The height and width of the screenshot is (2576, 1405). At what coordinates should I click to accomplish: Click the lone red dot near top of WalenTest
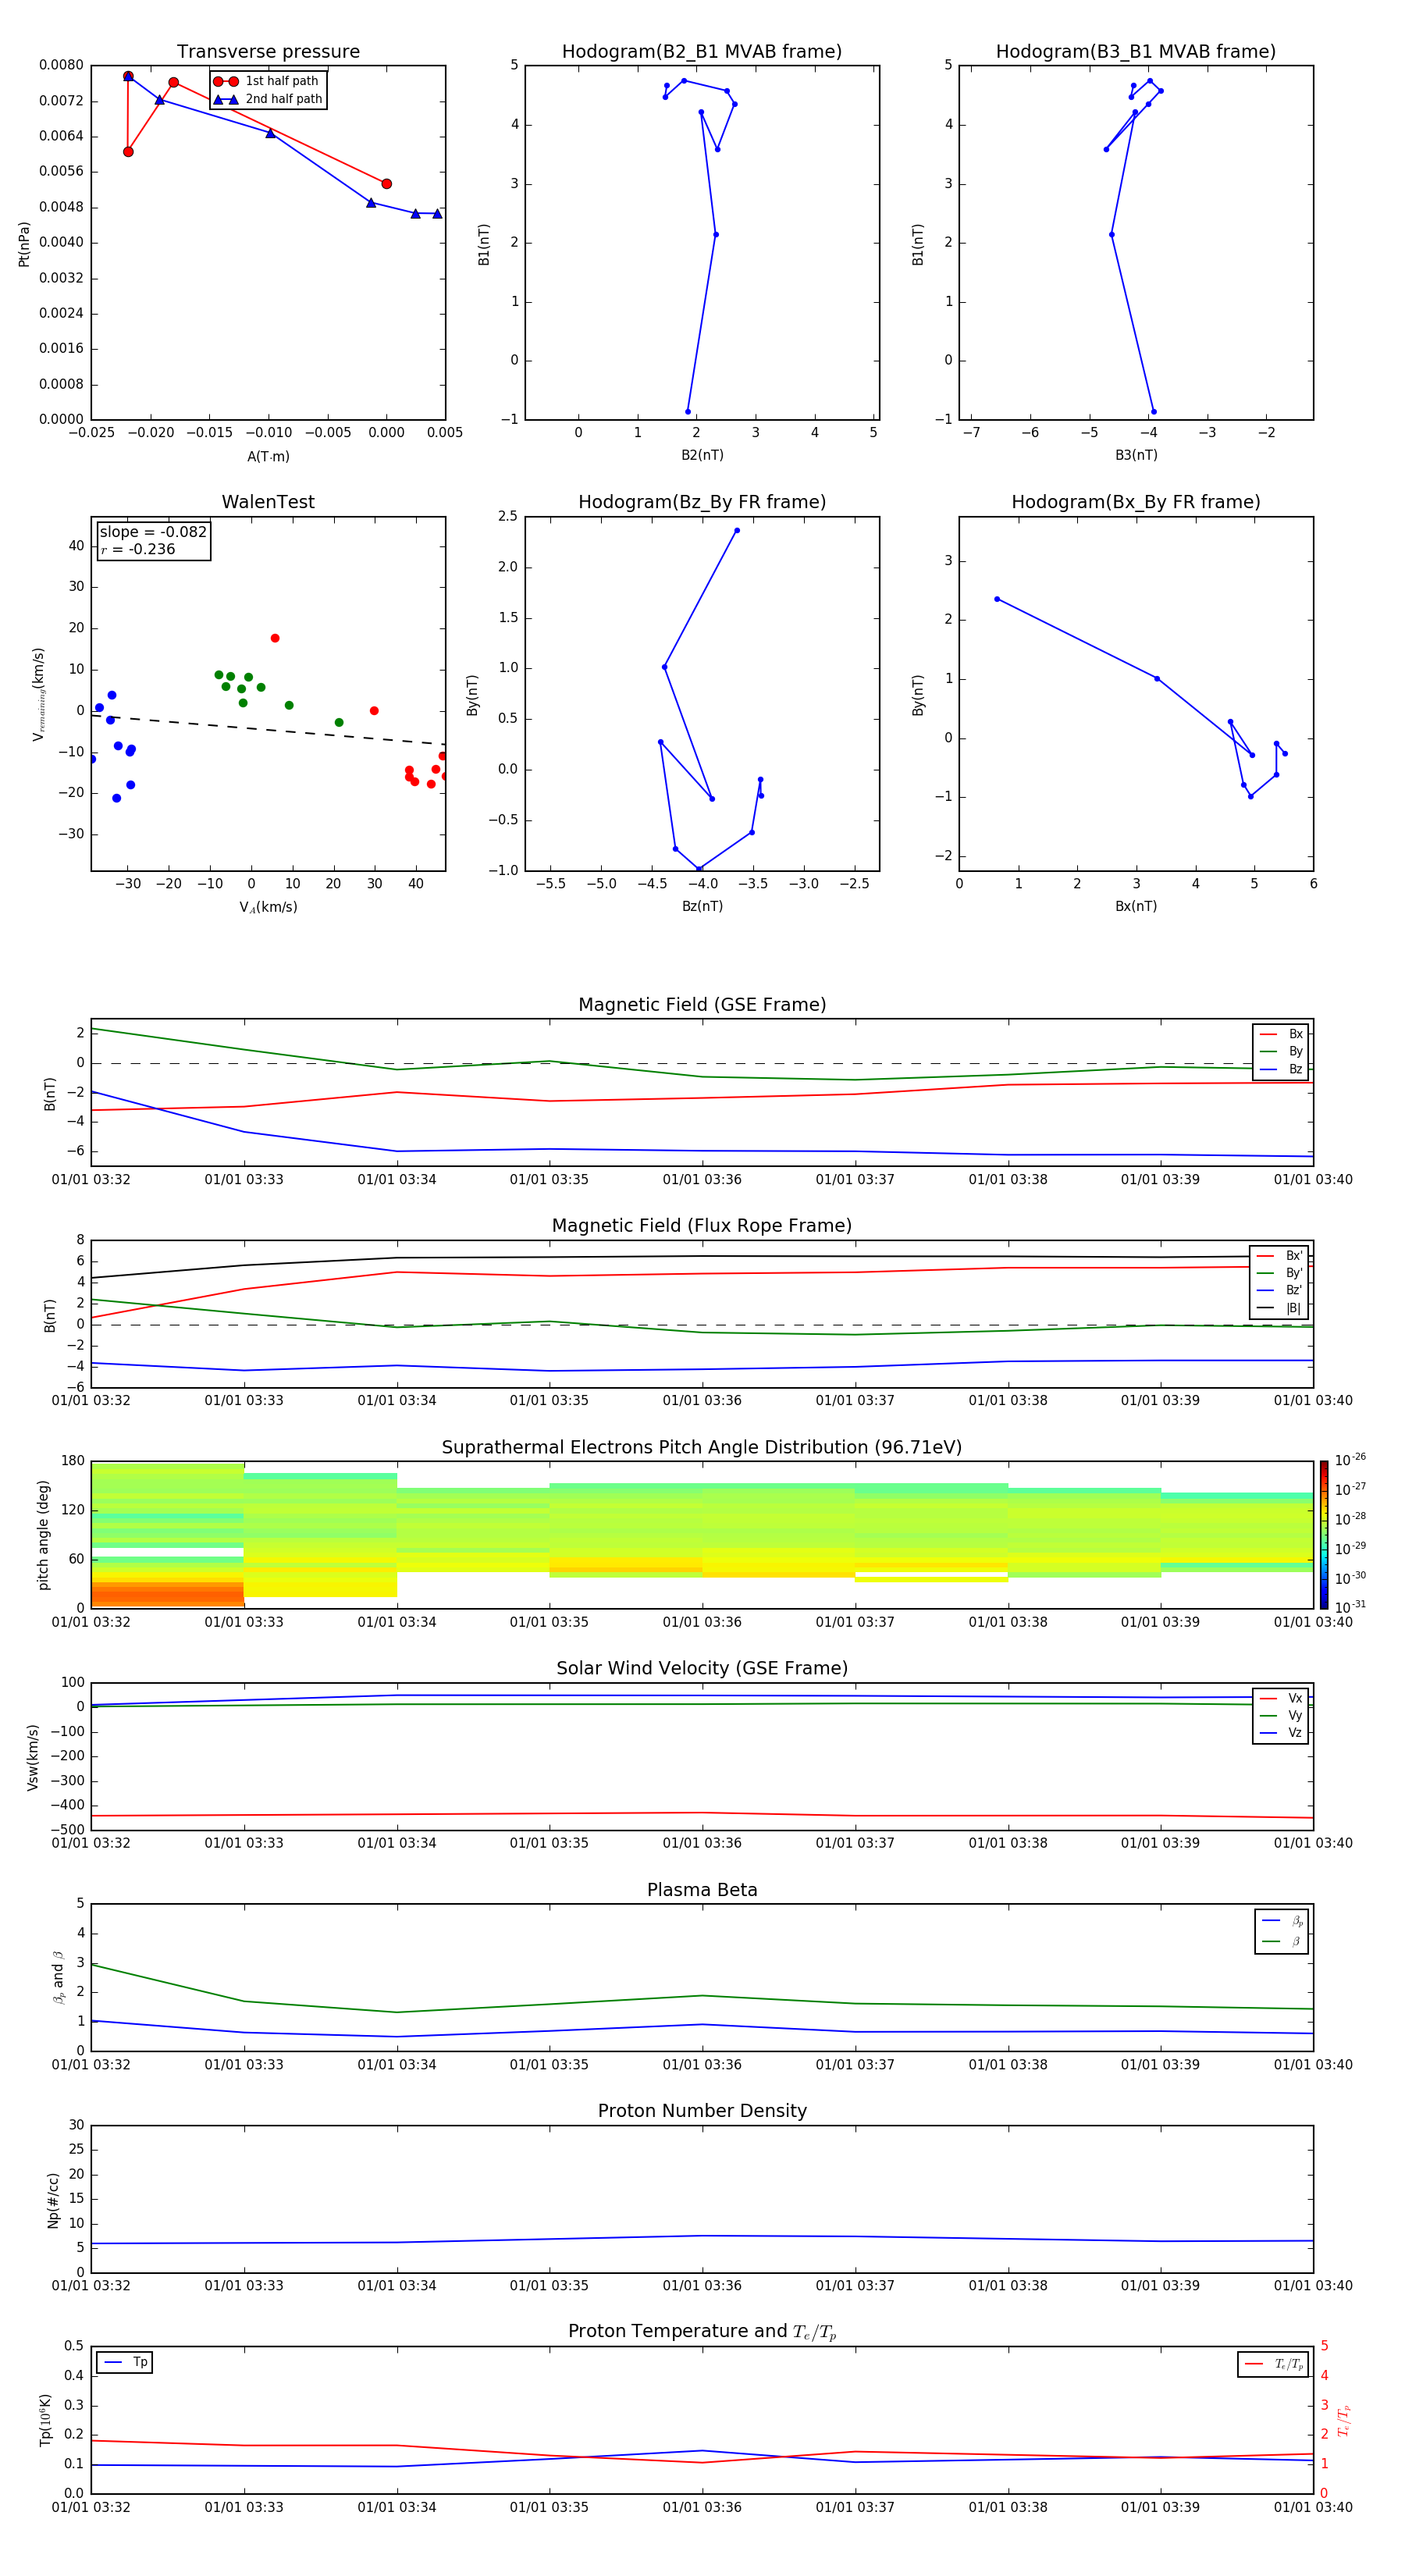point(275,638)
